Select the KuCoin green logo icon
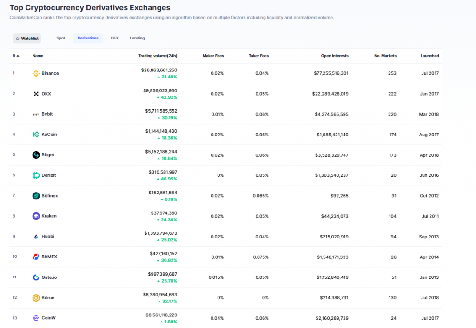The image size is (476, 328). point(36,135)
